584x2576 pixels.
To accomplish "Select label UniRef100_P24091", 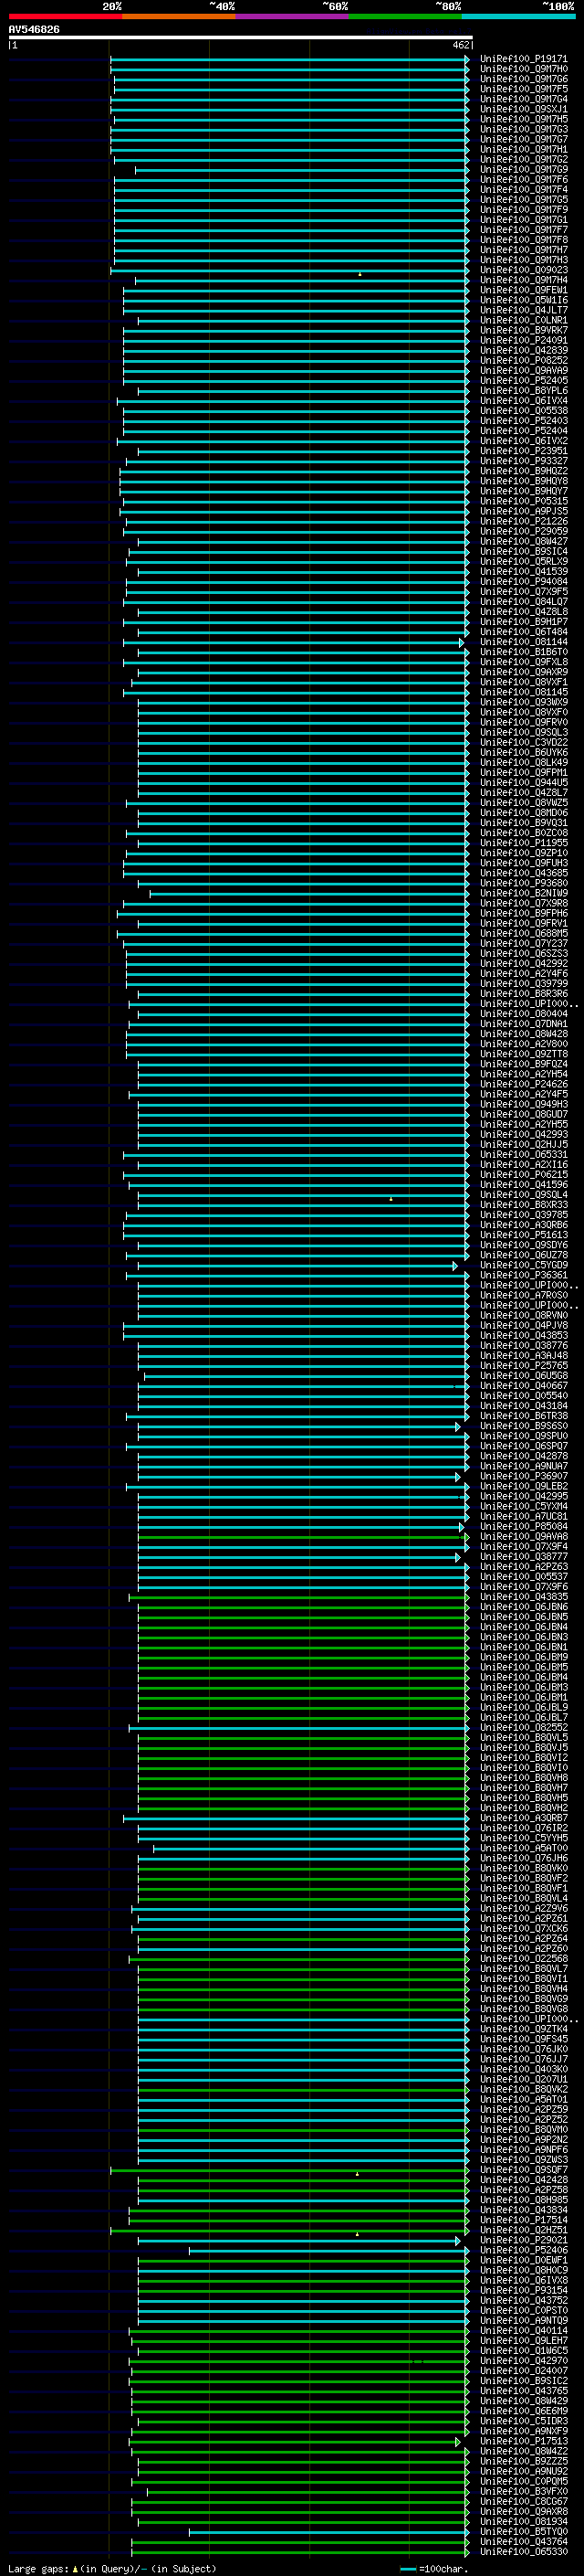I will coord(523,340).
